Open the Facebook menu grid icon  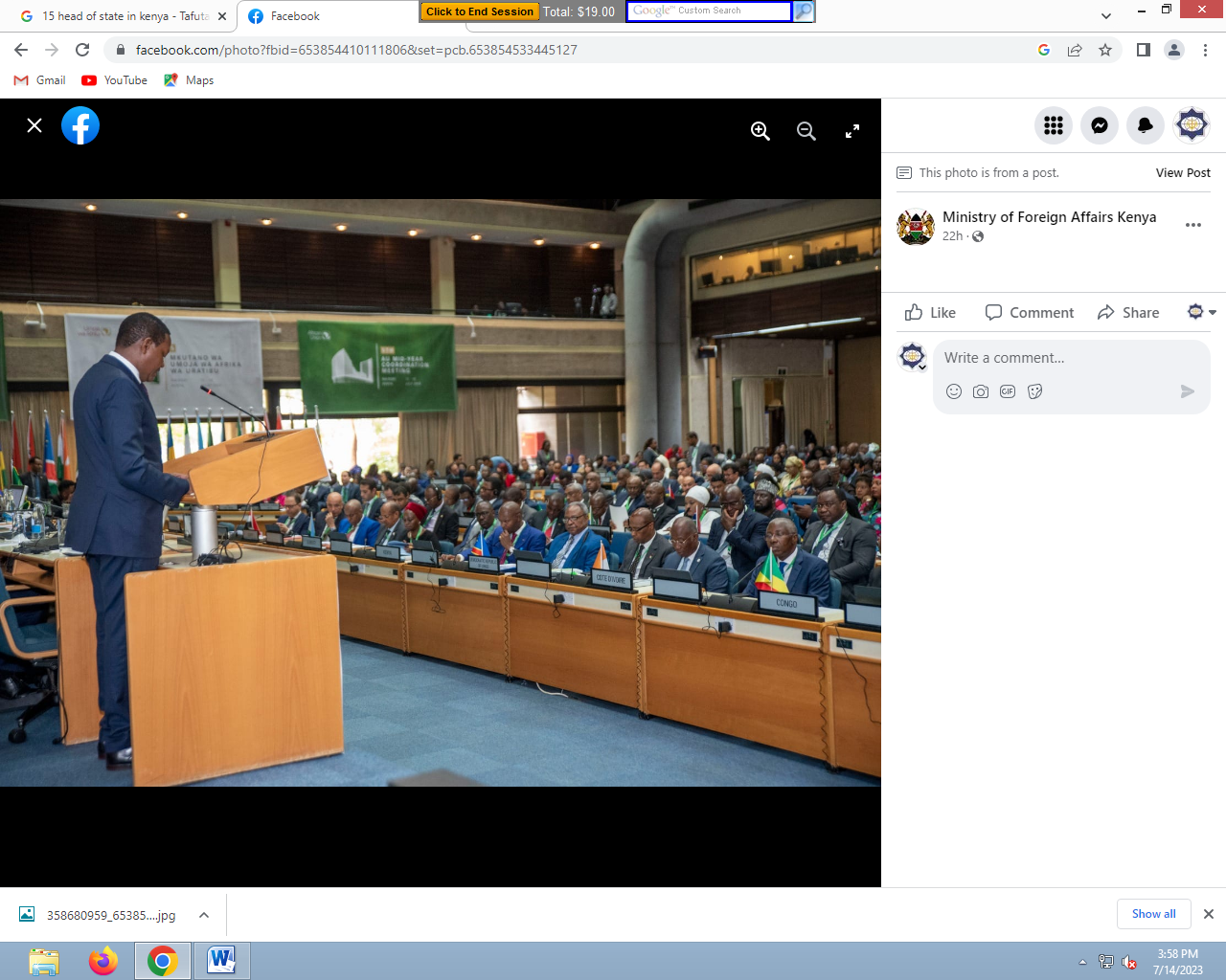tap(1054, 125)
